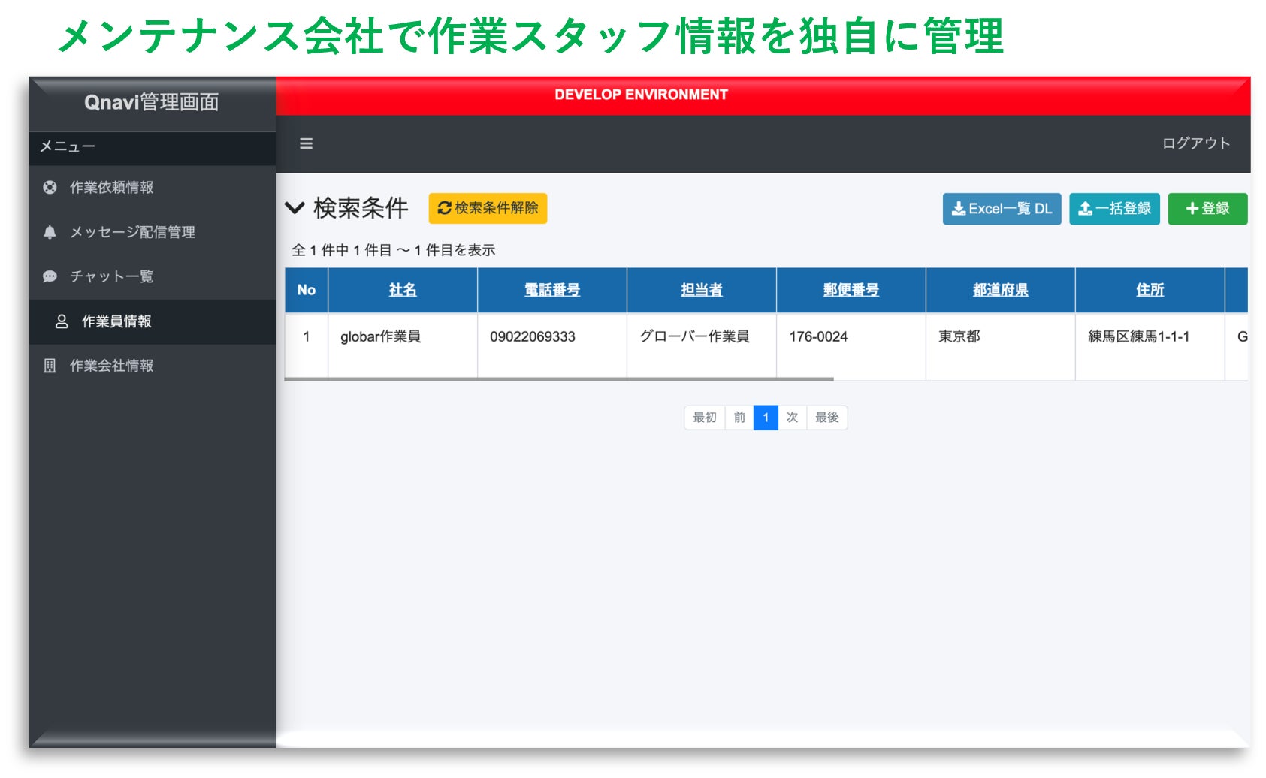Click table's horizontal scrollbar
The height and width of the screenshot is (778, 1266).
click(x=559, y=379)
